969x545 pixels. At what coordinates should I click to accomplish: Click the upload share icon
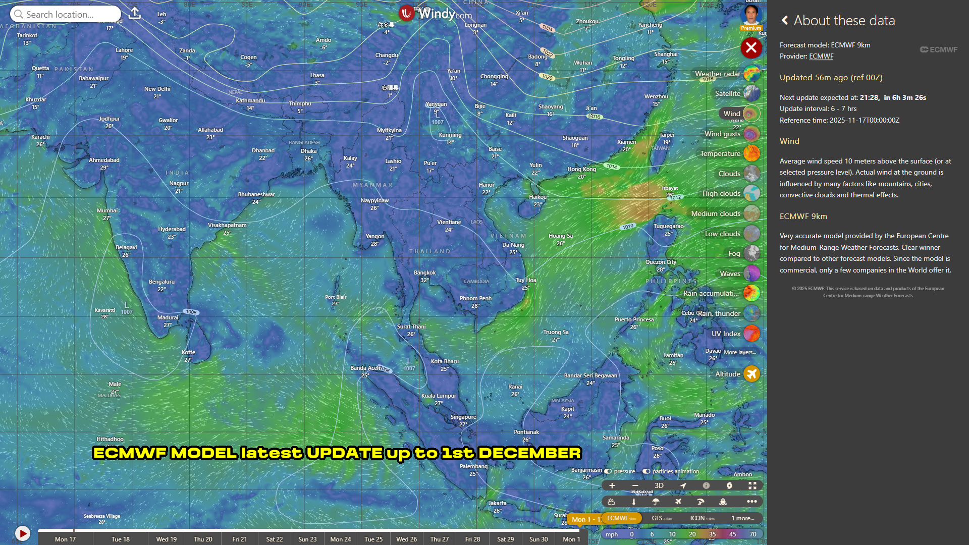point(135,13)
